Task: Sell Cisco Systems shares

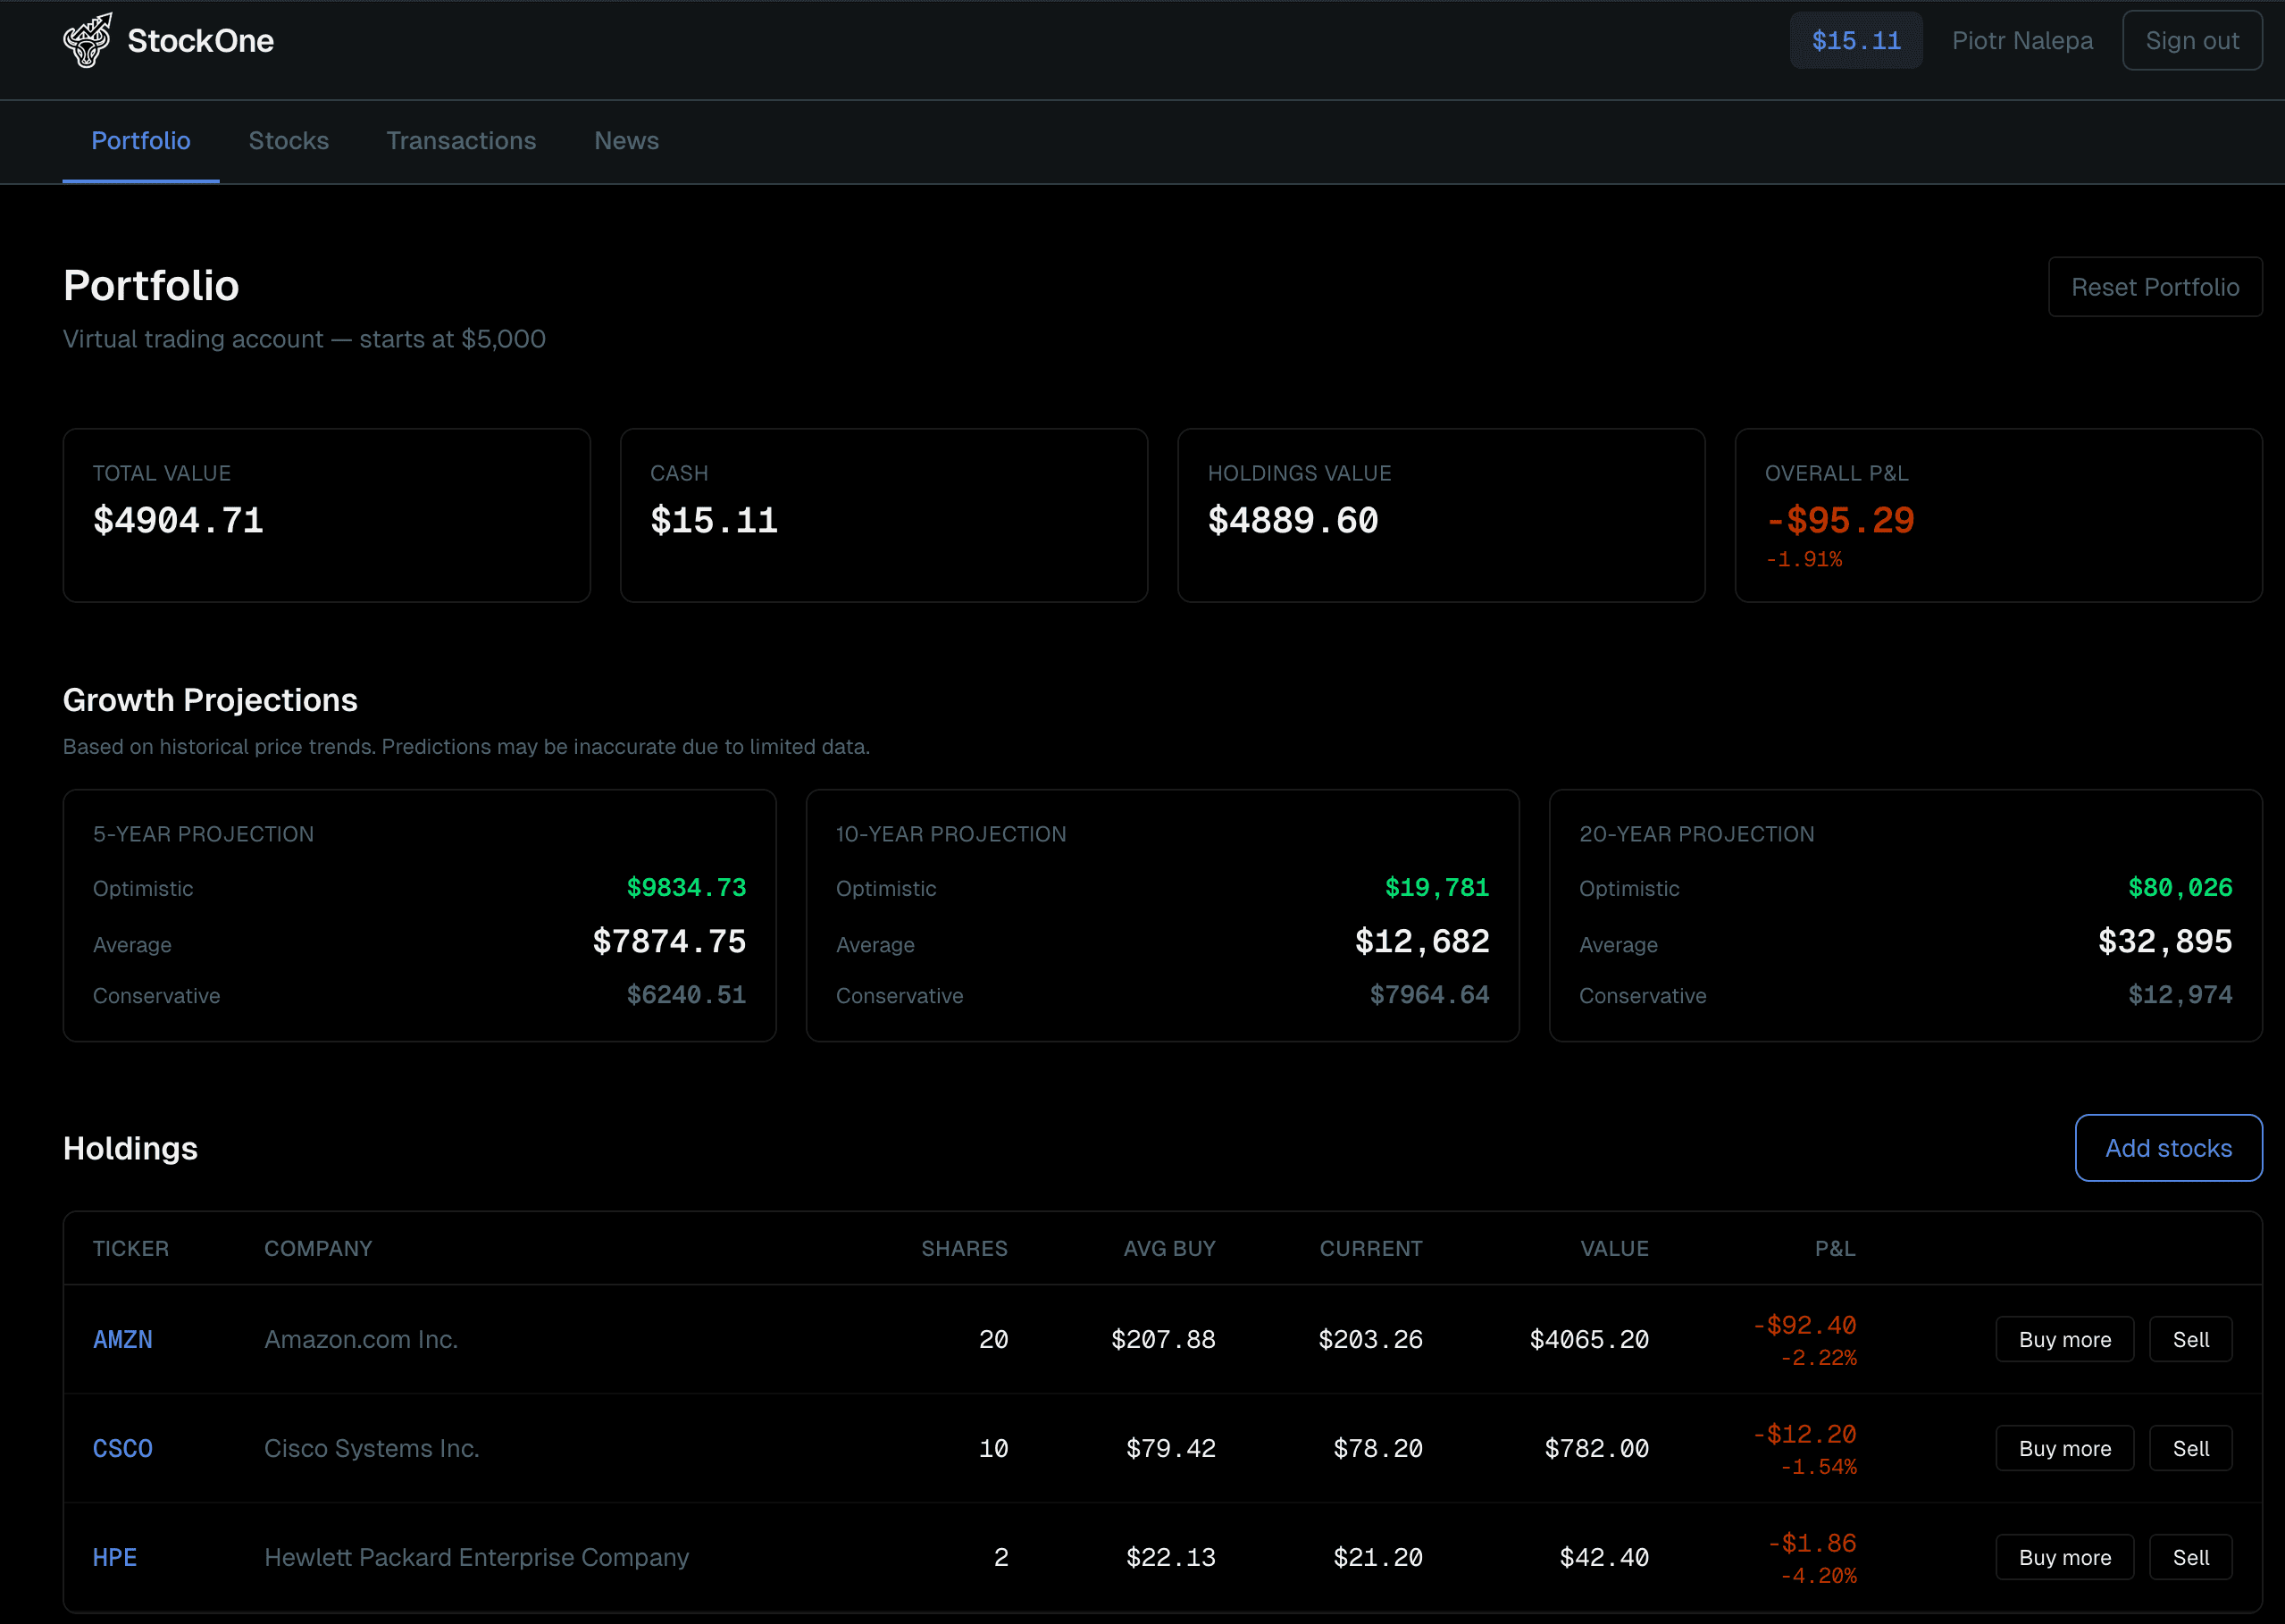Action: (x=2190, y=1447)
